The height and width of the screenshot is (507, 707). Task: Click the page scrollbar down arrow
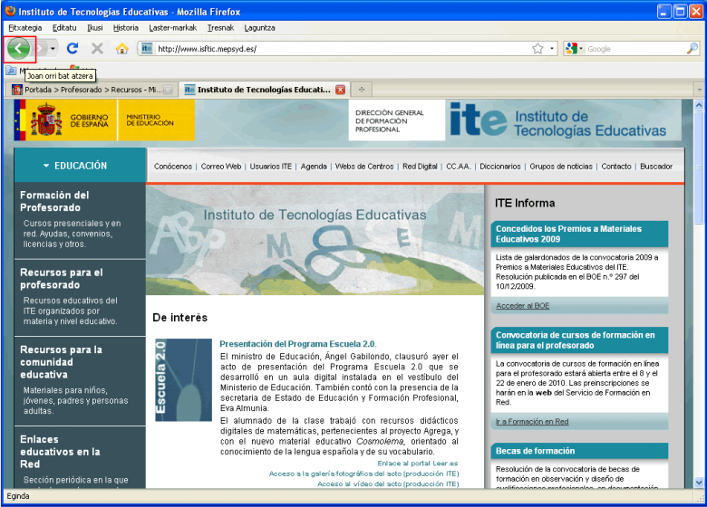tap(699, 483)
